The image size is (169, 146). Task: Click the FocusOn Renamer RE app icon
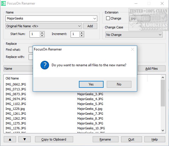pyautogui.click(x=3, y=3)
